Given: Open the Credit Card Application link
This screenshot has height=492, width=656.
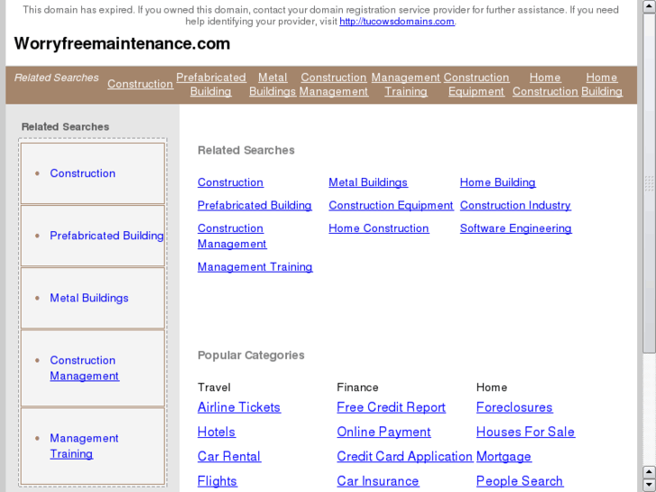Looking at the screenshot, I should pos(404,457).
